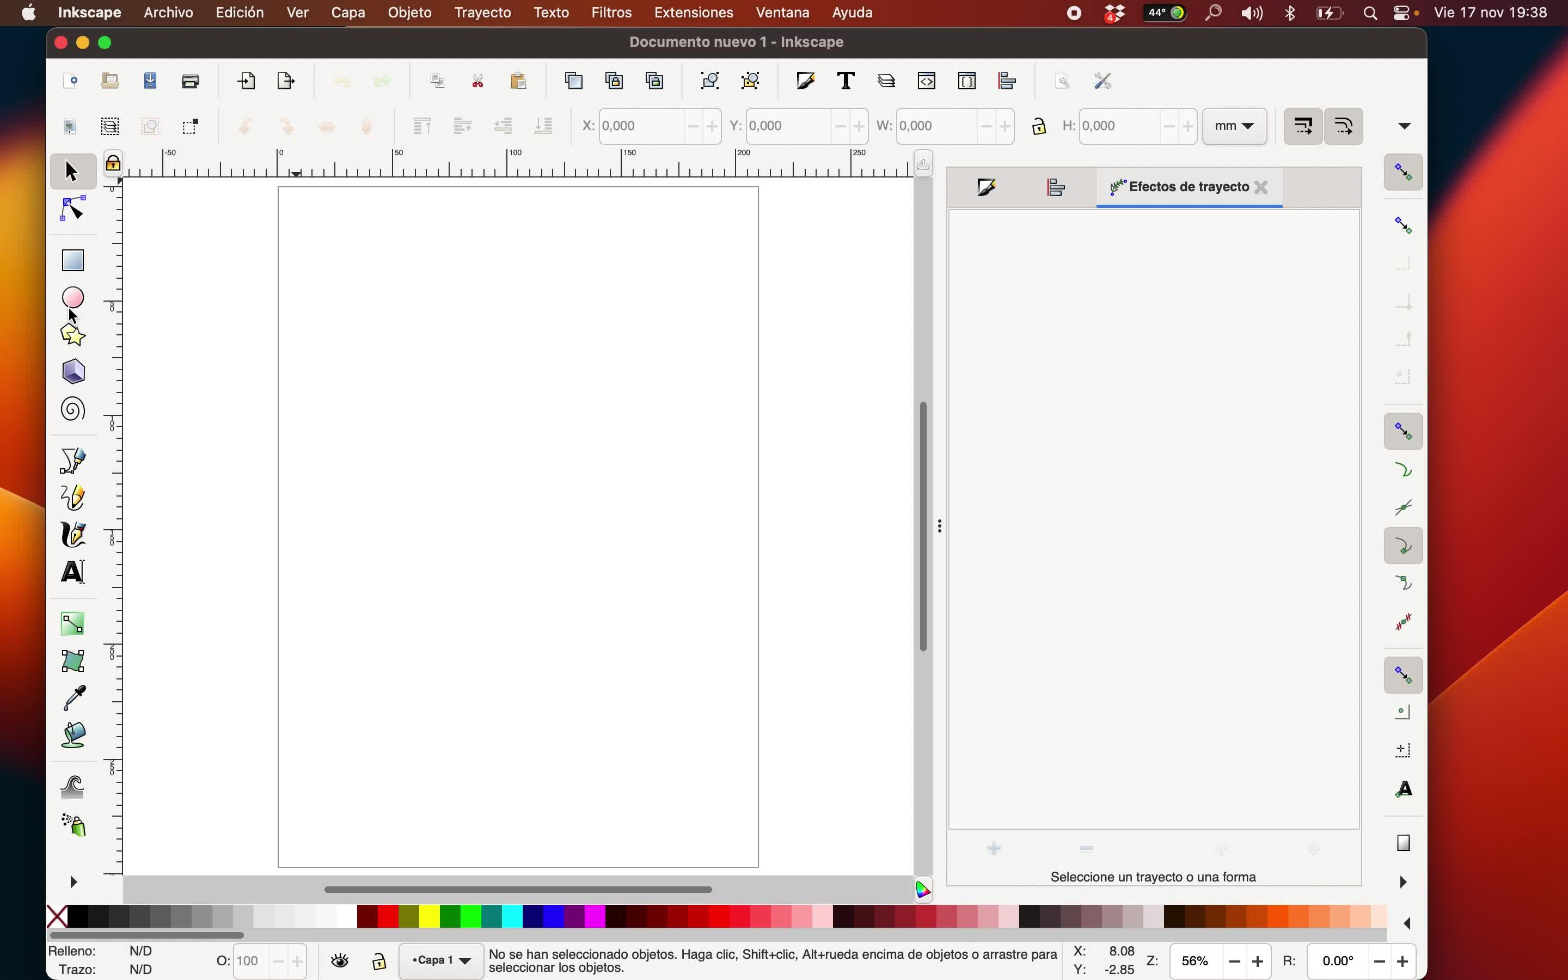Select the Gradient tool
The image size is (1568, 980).
(x=72, y=623)
